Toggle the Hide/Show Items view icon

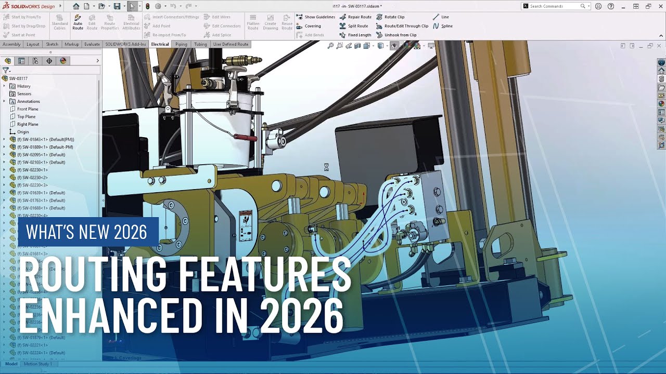click(x=394, y=46)
